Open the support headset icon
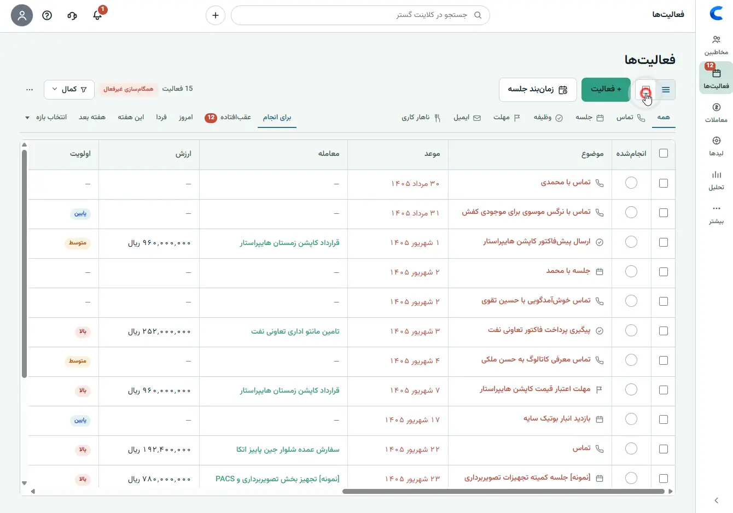Viewport: 733px width, 513px height. [x=72, y=15]
